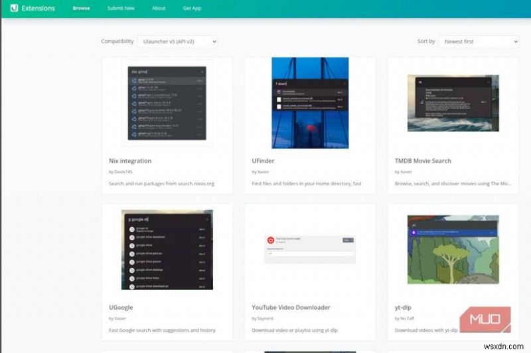Expand the Compatibility dropdown Ulauncher v5 (API v2)
Image resolution: width=531 pixels, height=353 pixels.
click(177, 42)
